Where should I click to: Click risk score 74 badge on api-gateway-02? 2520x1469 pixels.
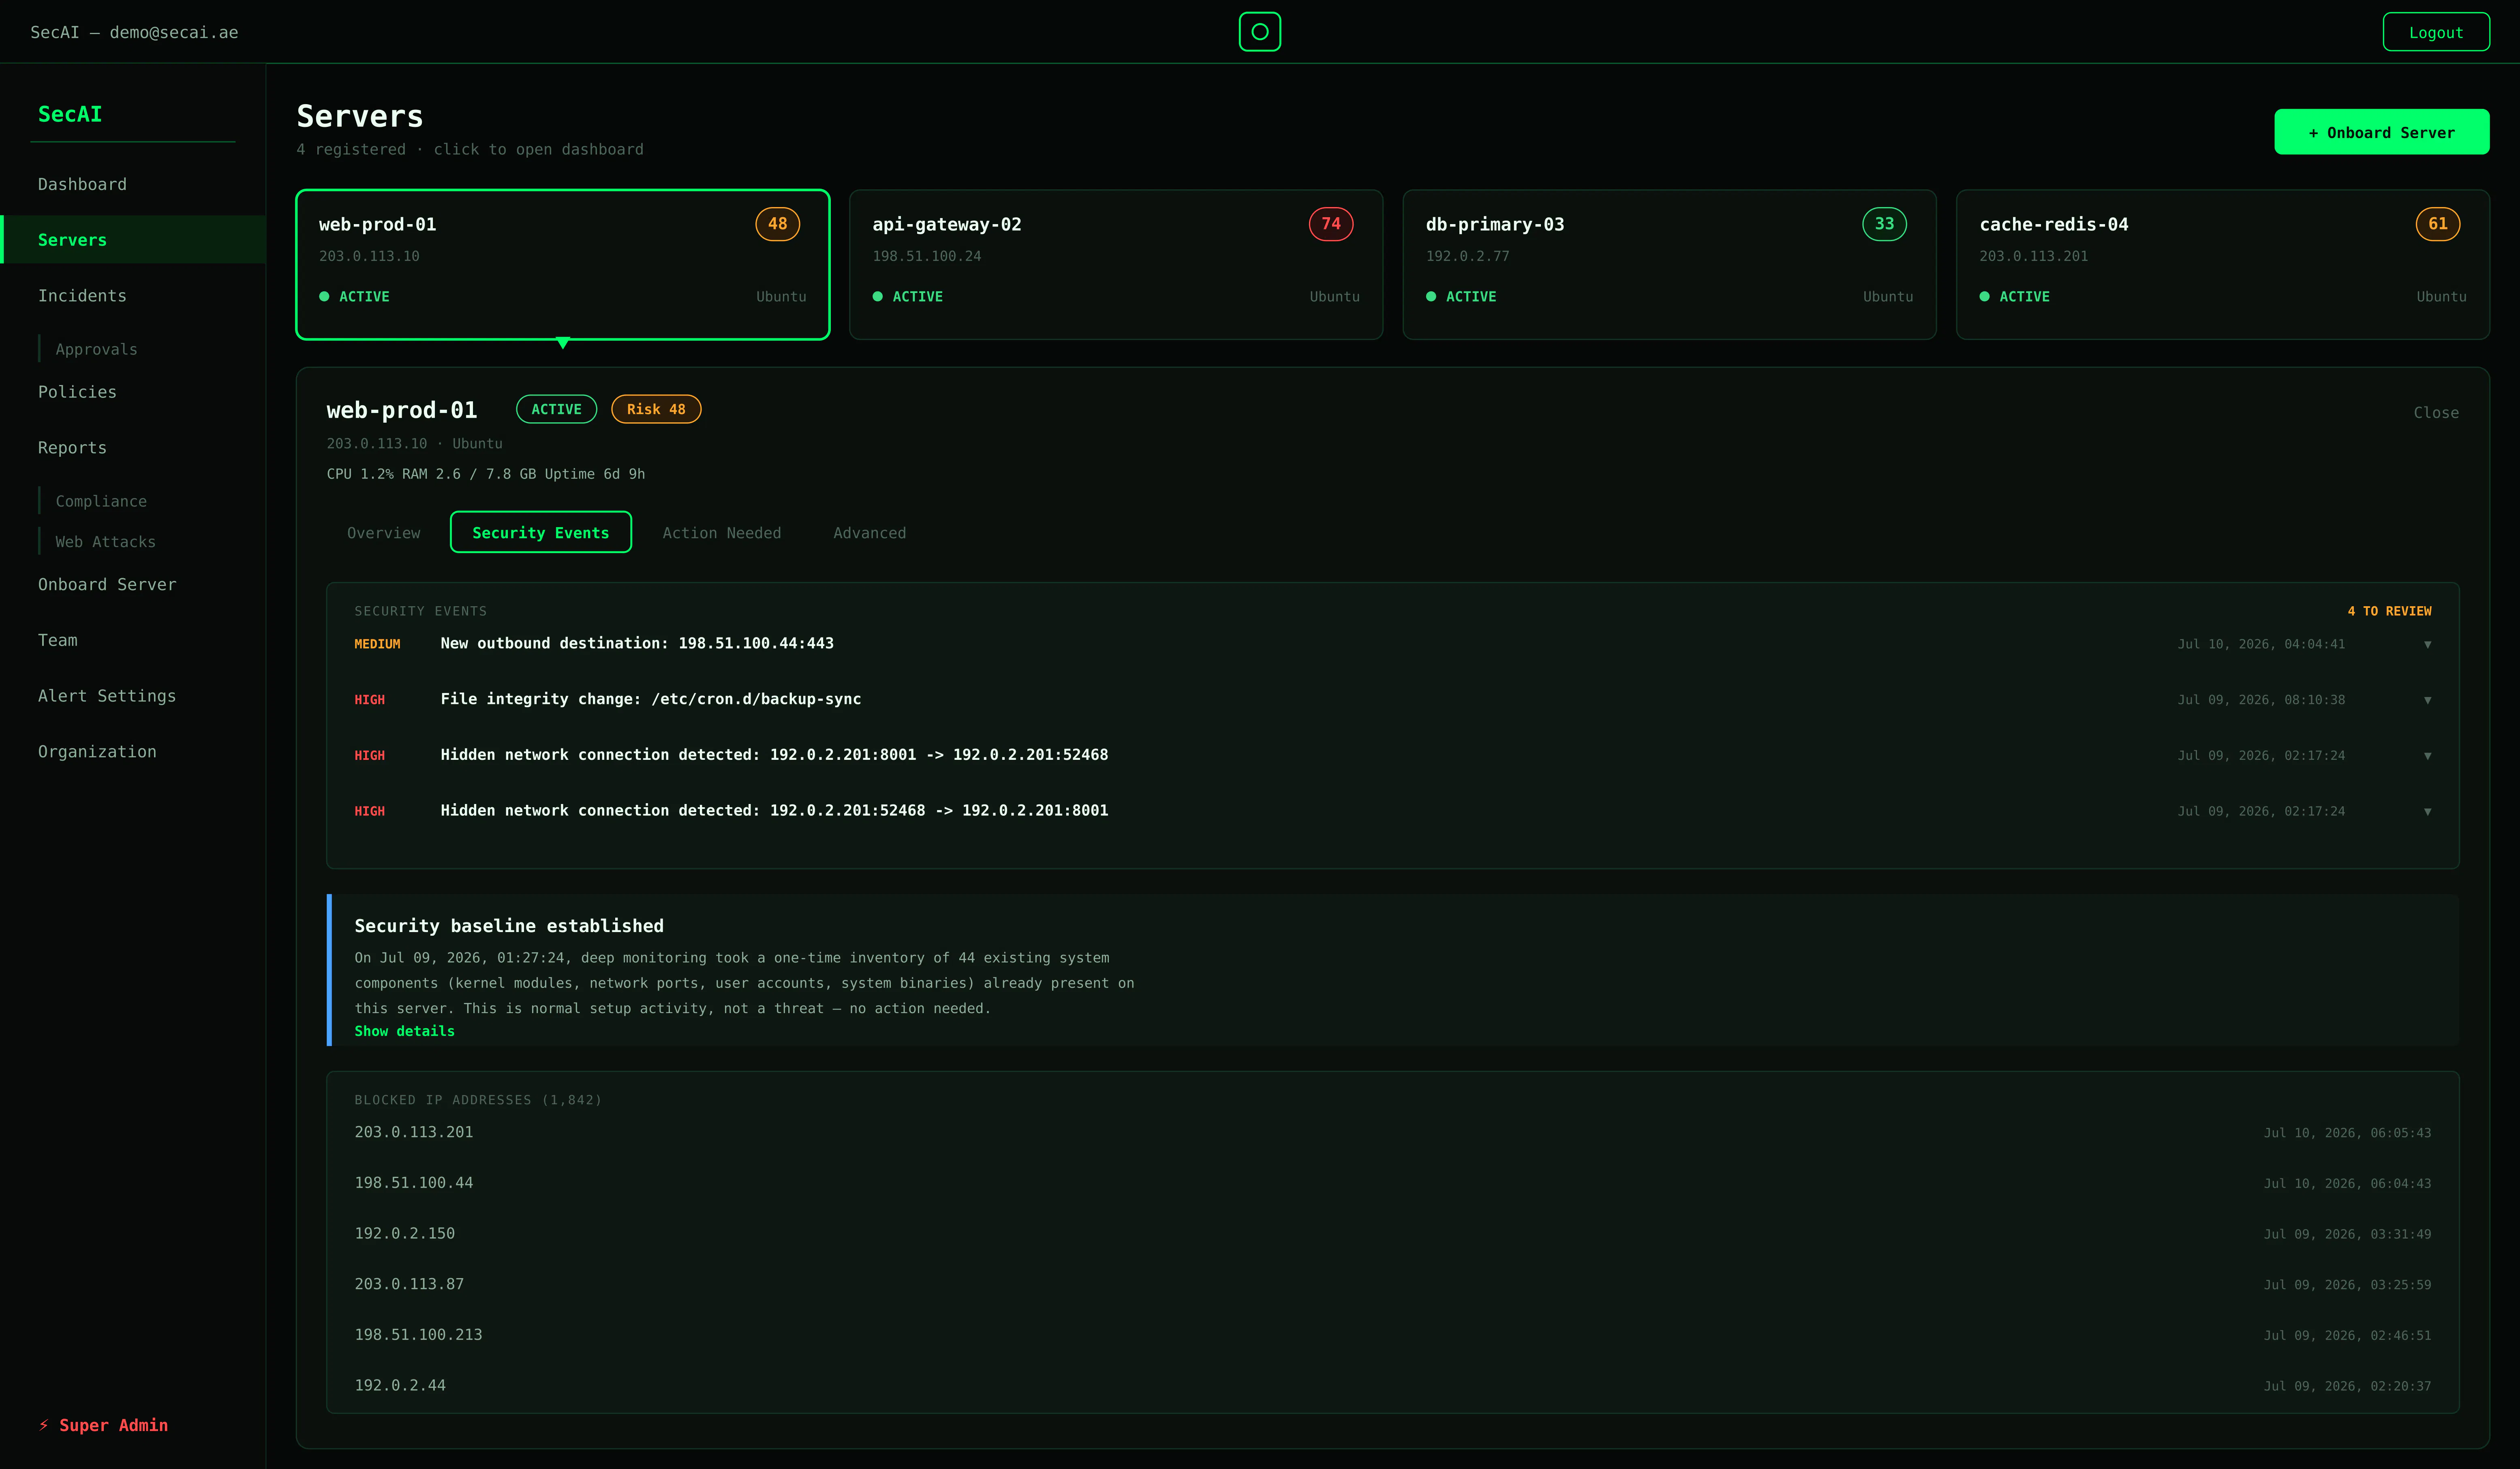point(1331,224)
